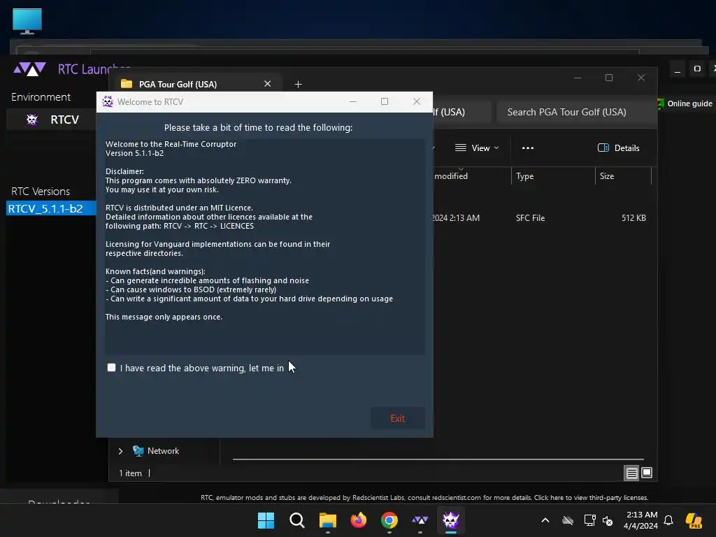The image size is (716, 537).
Task: Launch Google Chrome from taskbar
Action: coord(389,520)
